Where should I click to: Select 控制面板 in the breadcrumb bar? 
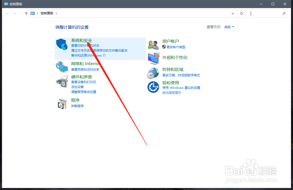pos(47,13)
